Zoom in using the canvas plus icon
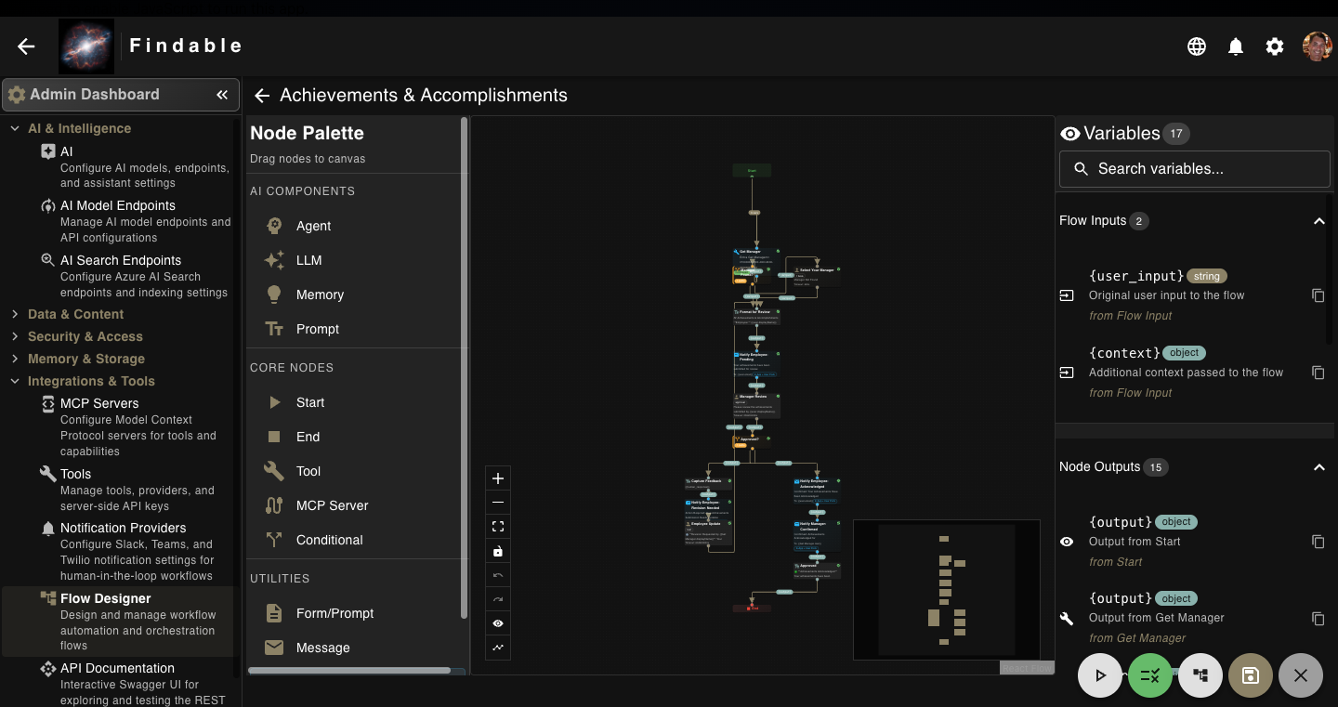Image resolution: width=1338 pixels, height=707 pixels. [497, 478]
